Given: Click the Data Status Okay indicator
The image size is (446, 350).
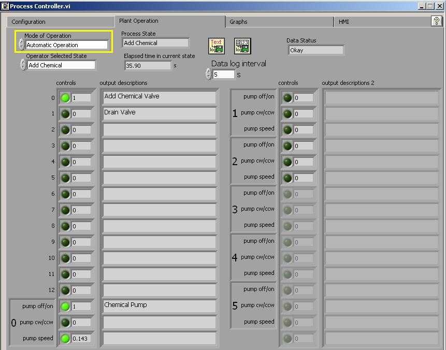Looking at the screenshot, I should tap(316, 50).
